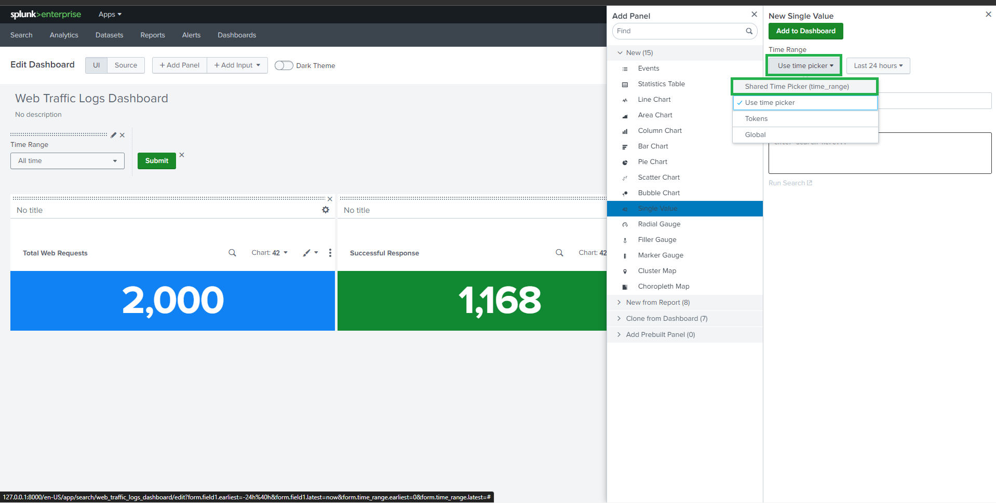Select the Cluster Map icon
The image size is (996, 503).
625,271
